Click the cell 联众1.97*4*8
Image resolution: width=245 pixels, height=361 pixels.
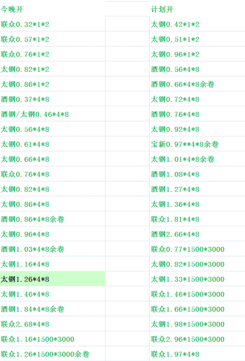tap(197, 353)
